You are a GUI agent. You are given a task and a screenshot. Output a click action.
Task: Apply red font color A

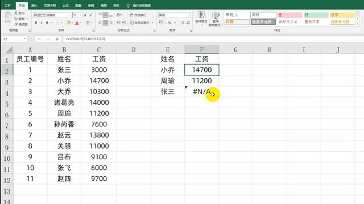pyautogui.click(x=77, y=23)
